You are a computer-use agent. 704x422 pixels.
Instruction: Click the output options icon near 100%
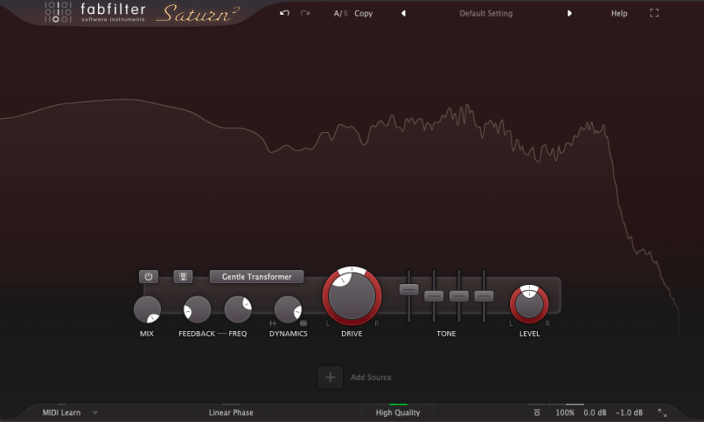click(537, 413)
